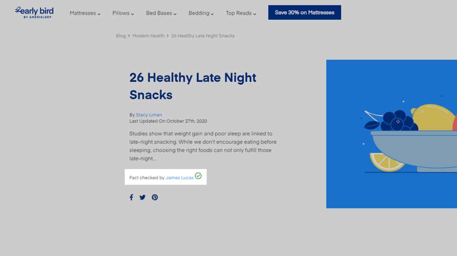Open the Bed Bases dropdown
The image size is (457, 256).
pyautogui.click(x=161, y=13)
